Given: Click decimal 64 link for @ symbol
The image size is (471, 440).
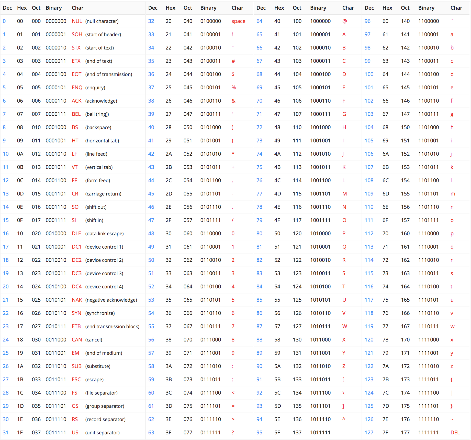Looking at the screenshot, I should point(259,21).
